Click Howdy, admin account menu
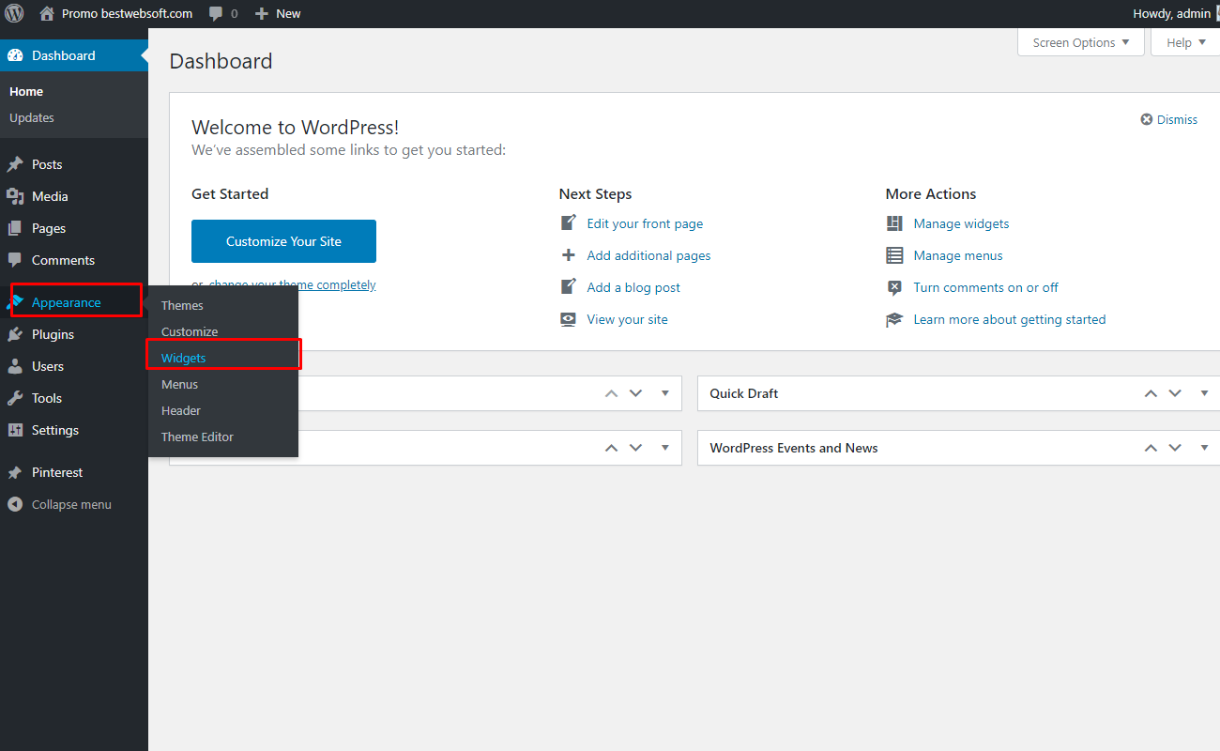1220x751 pixels. tap(1173, 13)
